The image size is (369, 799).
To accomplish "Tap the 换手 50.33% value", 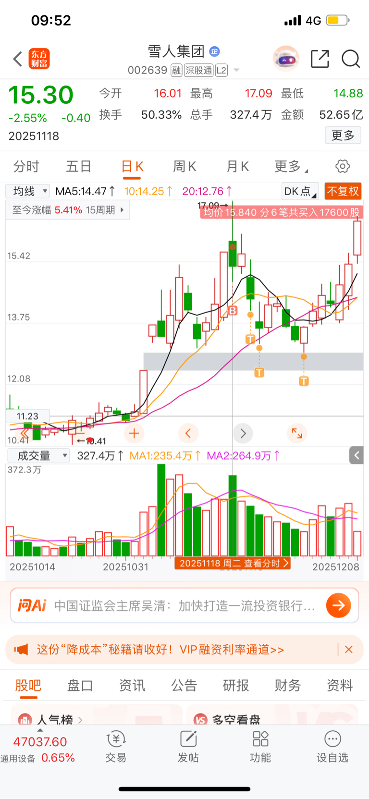I will pyautogui.click(x=161, y=115).
